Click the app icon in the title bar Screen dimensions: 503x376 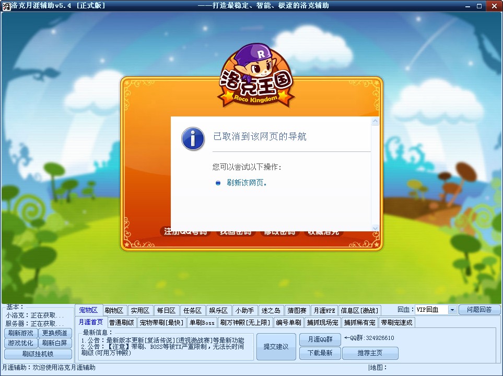point(6,6)
